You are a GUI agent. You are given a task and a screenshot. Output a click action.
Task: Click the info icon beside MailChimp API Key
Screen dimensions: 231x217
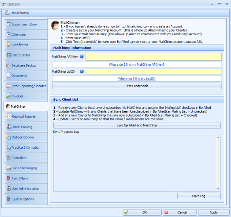(x=82, y=57)
